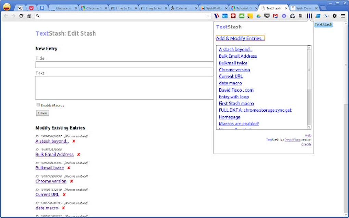349x218 pixels.
Task: Open Chrome's hamburger menu
Action: [x=343, y=16]
